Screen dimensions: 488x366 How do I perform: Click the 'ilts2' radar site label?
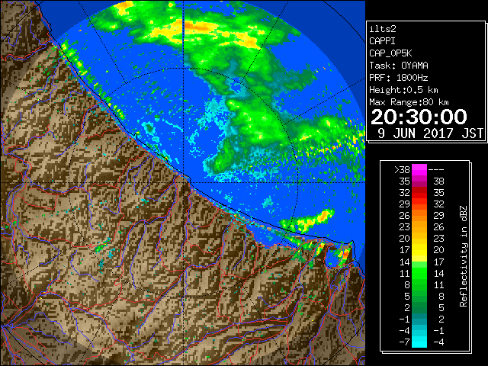click(x=383, y=29)
